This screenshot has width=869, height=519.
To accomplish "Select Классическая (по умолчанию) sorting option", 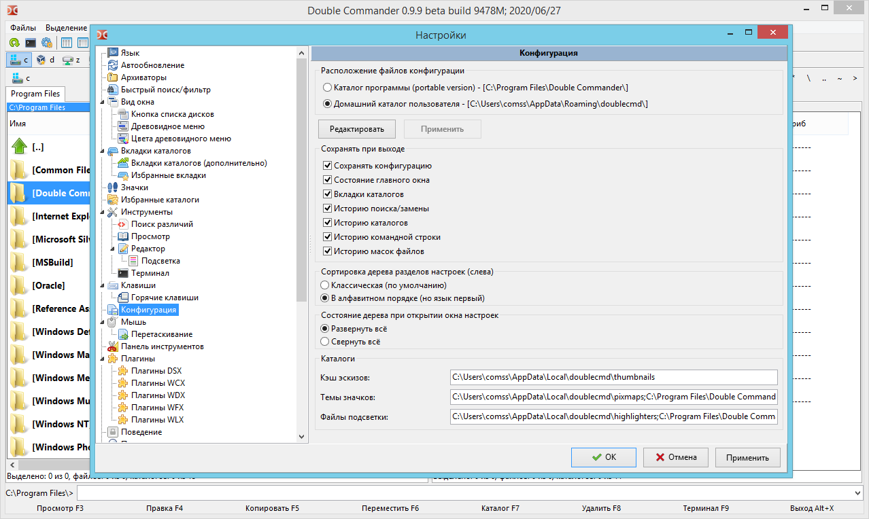I will (384, 285).
